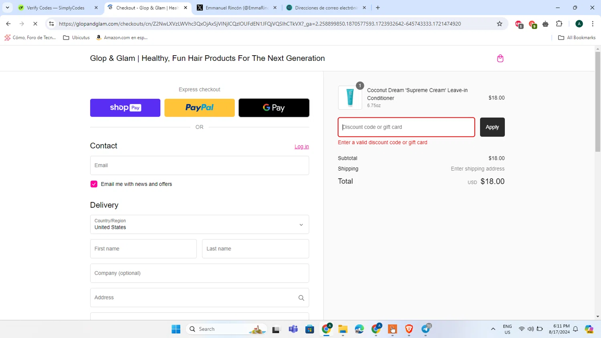The width and height of the screenshot is (601, 338).
Task: Apply the discount code
Action: 492,127
